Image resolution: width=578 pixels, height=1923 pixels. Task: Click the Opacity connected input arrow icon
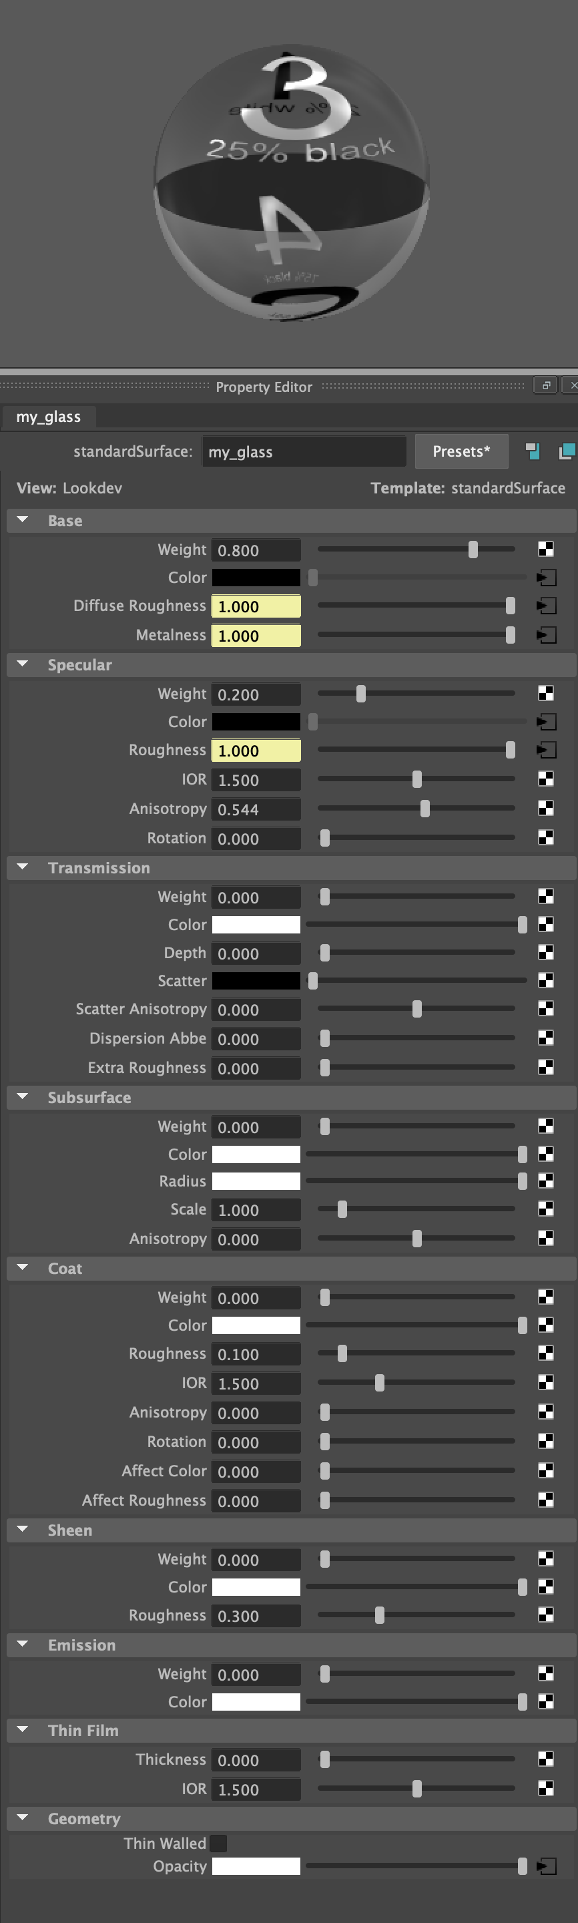tap(546, 1866)
